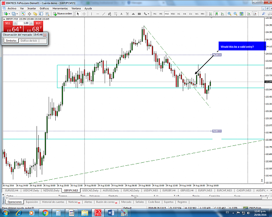Open the Historial de cuentas terminal tab
The image size is (272, 217).
click(53, 202)
